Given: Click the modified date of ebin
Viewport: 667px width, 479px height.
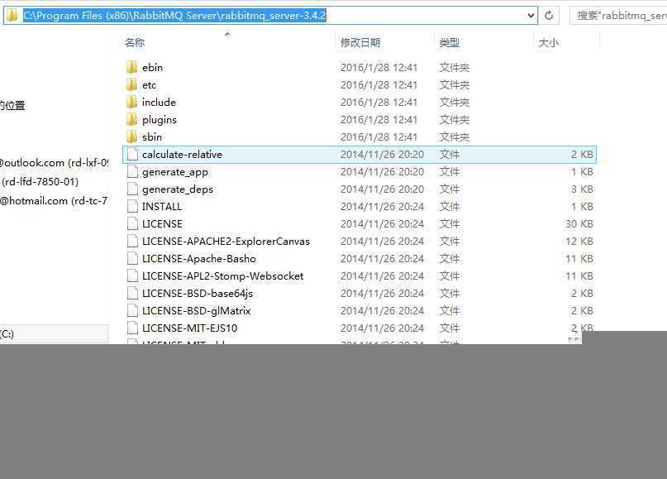Looking at the screenshot, I should (379, 67).
